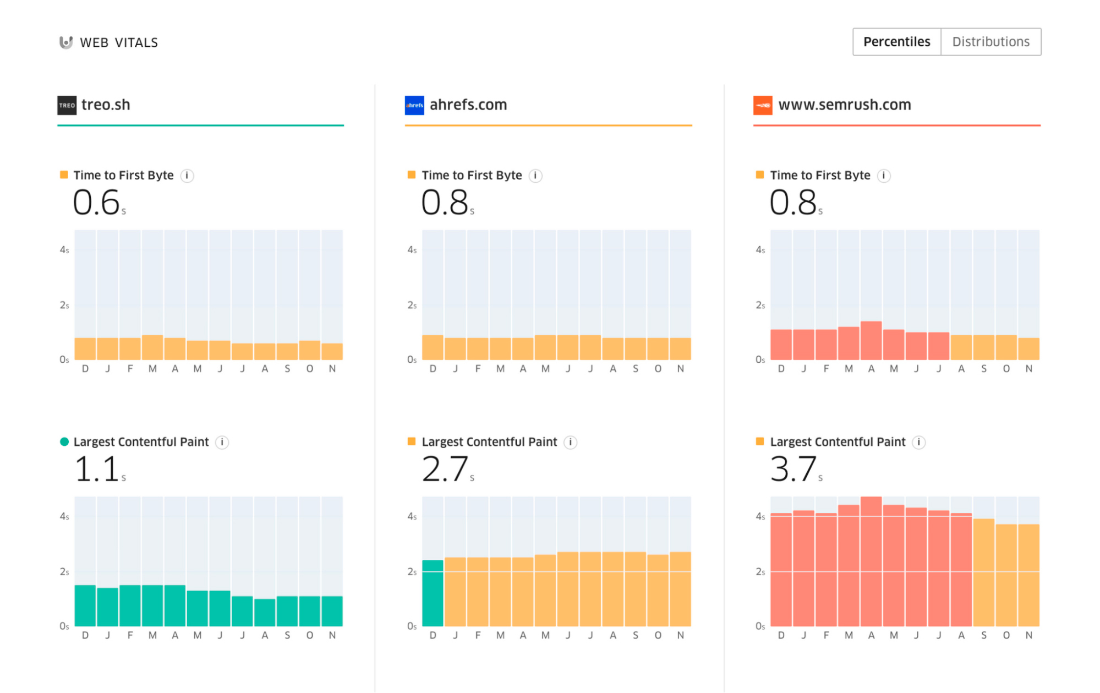Open info for ahrefs.com Time to First Byte

click(x=535, y=176)
